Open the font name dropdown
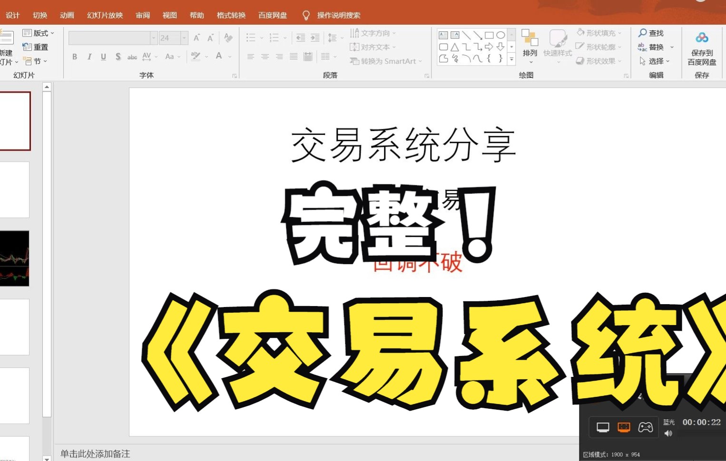Image resolution: width=726 pixels, height=461 pixels. point(154,38)
